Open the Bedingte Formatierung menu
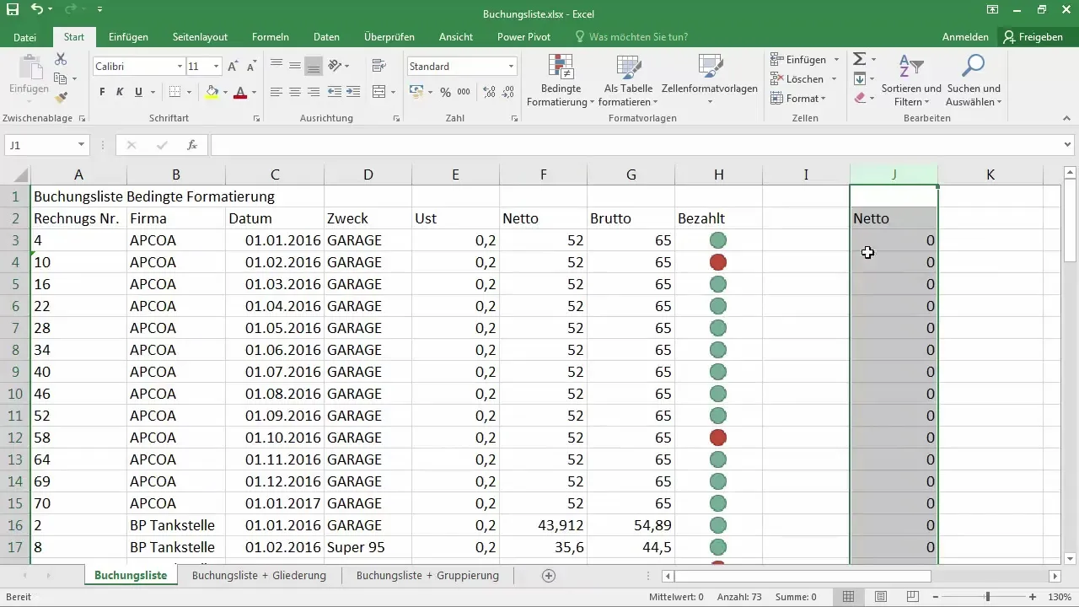The width and height of the screenshot is (1079, 607). click(x=561, y=81)
